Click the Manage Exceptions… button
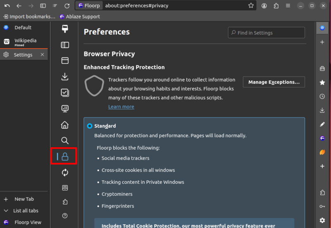This screenshot has width=331, height=228. point(274,82)
